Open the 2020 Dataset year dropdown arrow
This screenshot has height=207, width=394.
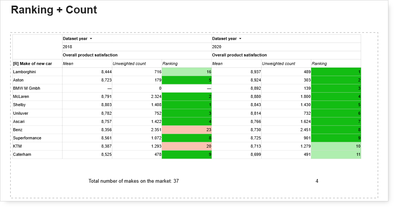pyautogui.click(x=240, y=38)
